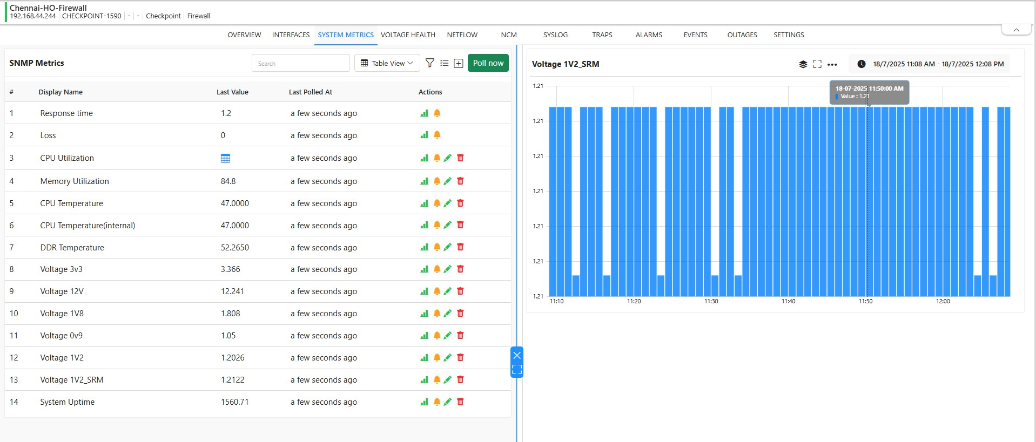The height and width of the screenshot is (442, 1036).
Task: Switch to the Voltage Health tab
Action: 407,35
